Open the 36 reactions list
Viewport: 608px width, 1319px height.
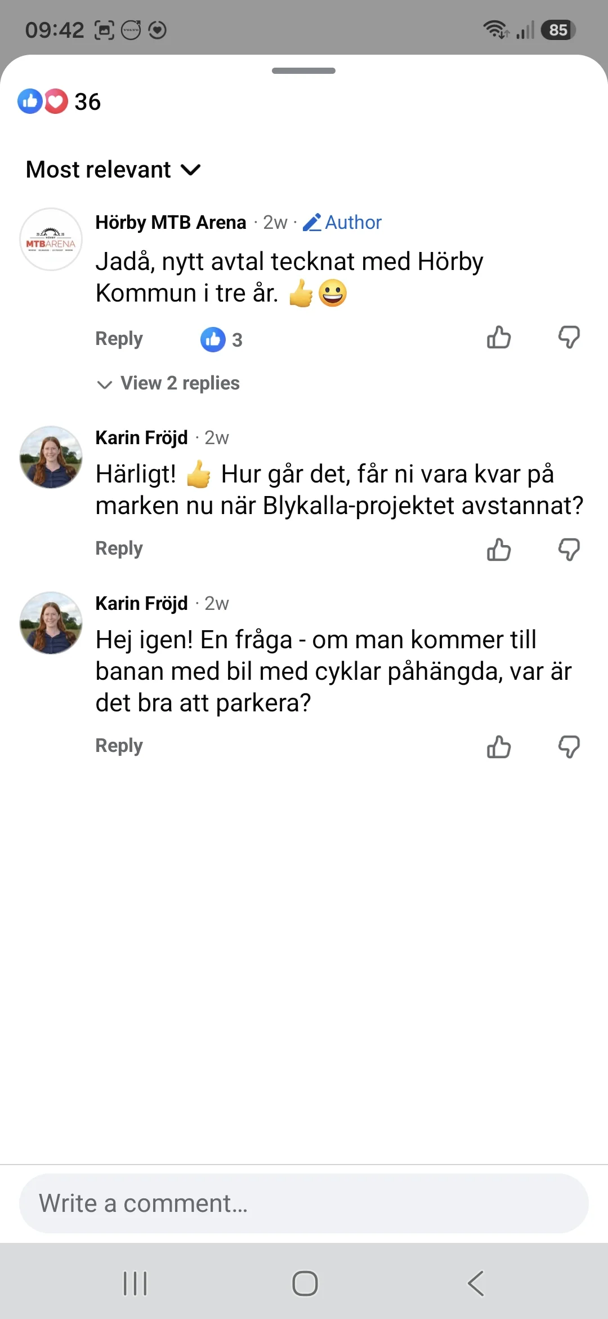coord(59,102)
